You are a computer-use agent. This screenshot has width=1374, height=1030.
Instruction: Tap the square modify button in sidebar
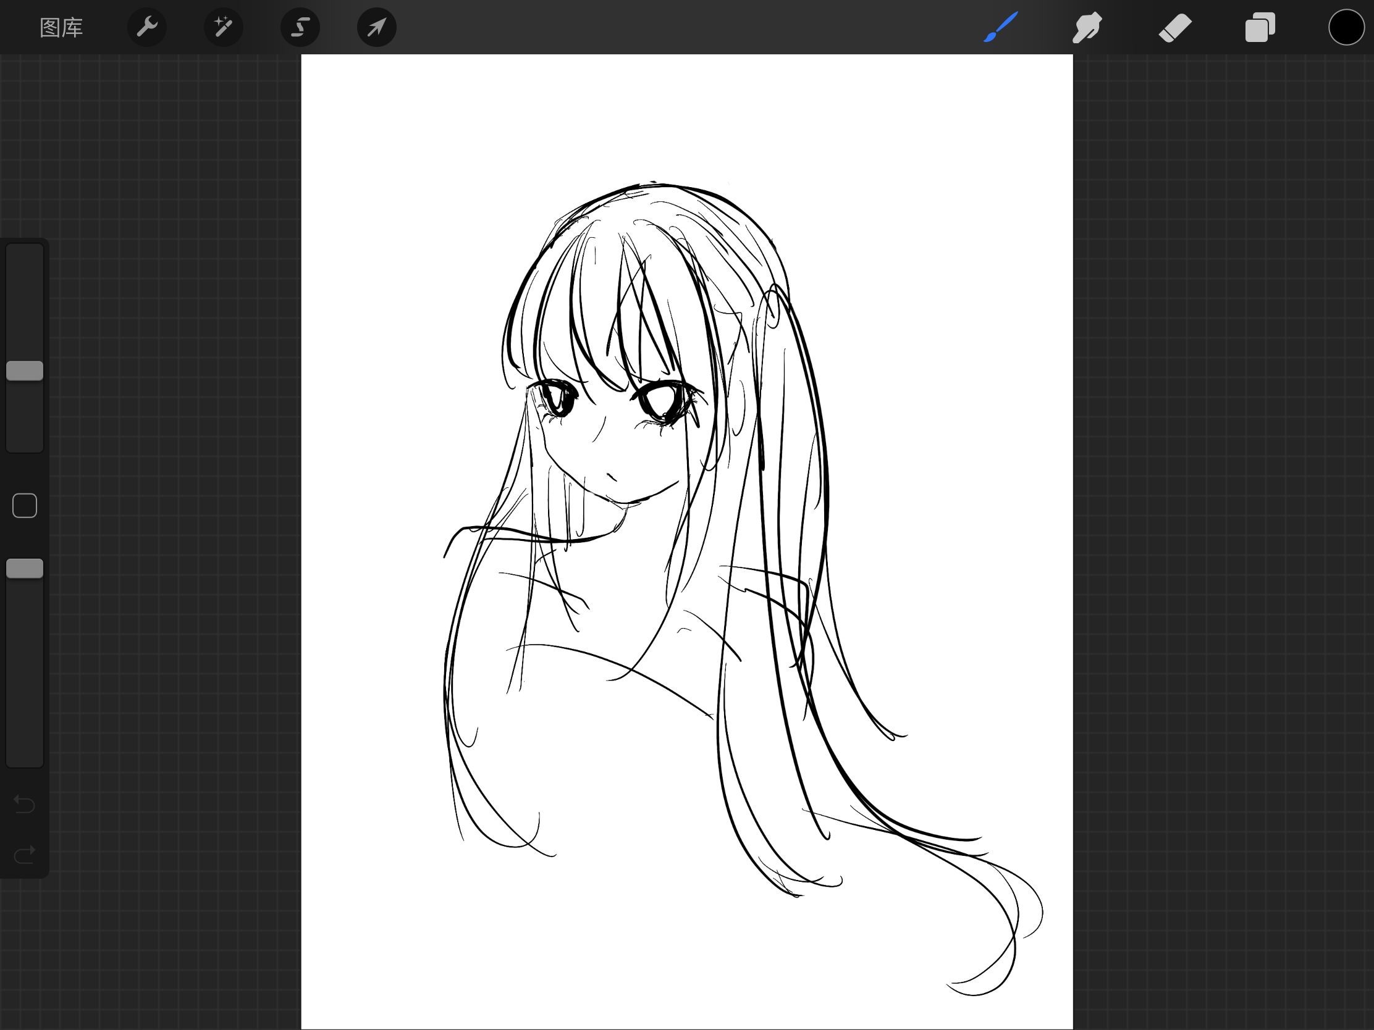coord(25,505)
